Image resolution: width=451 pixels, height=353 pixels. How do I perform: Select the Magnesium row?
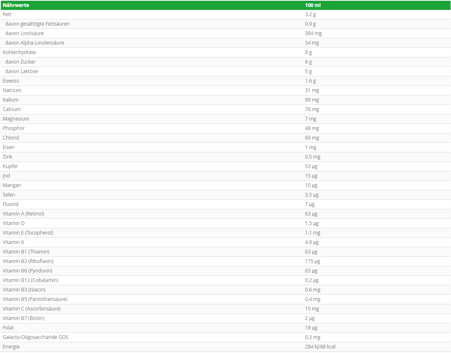click(225, 119)
